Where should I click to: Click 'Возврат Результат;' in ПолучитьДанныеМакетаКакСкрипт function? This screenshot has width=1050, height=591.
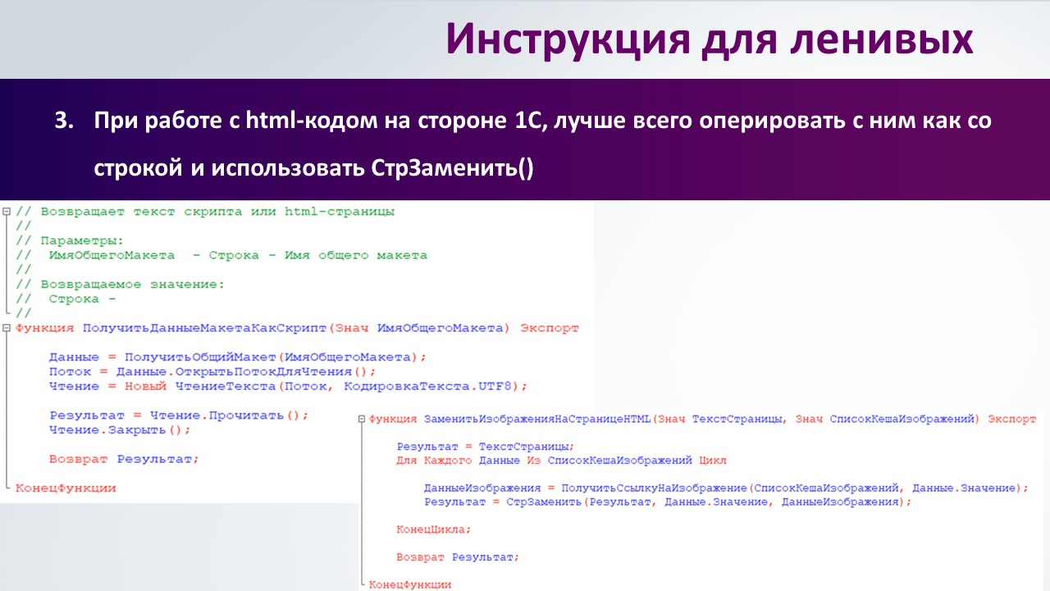click(124, 460)
